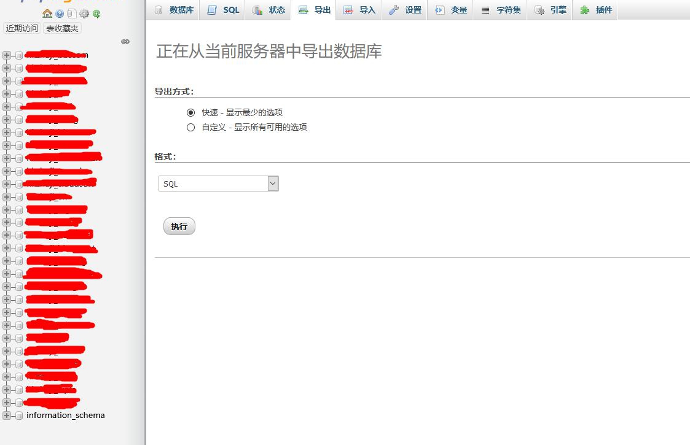Viewport: 690px width, 445px height.
Task: Switch to the 表收藏夹 favorites tab
Action: (61, 28)
